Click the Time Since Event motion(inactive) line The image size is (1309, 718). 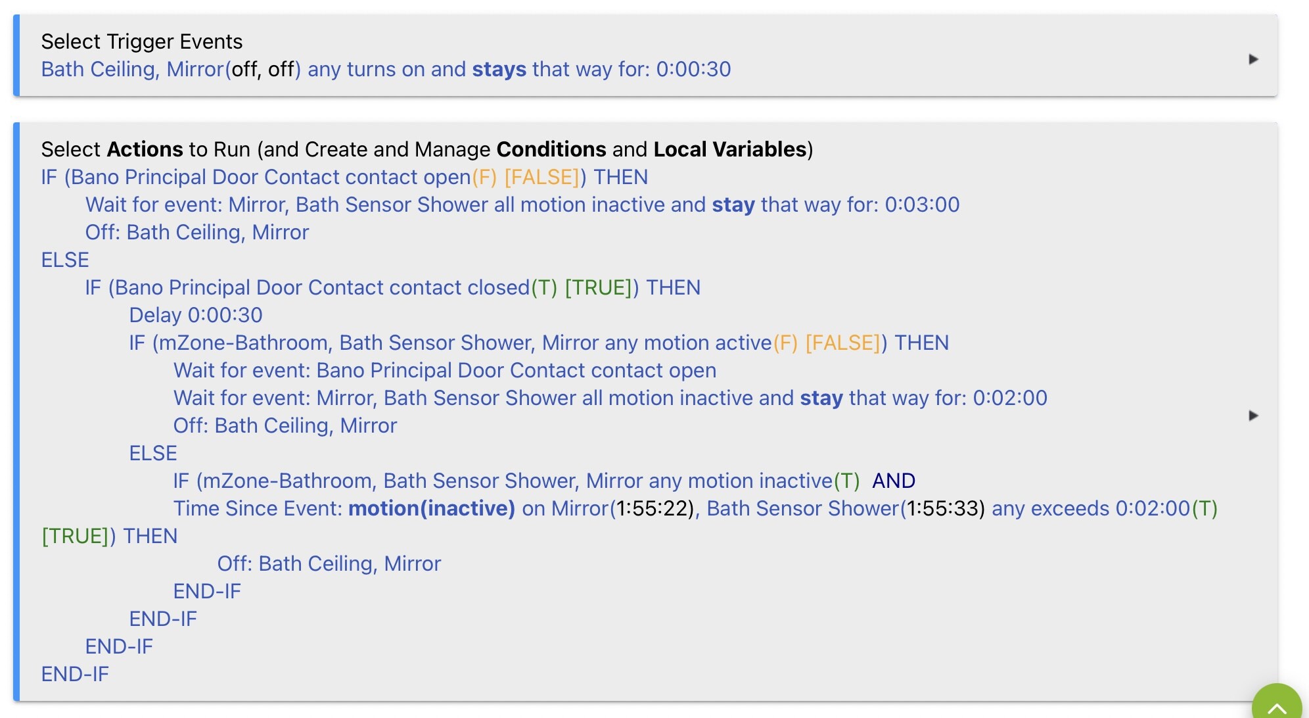695,508
